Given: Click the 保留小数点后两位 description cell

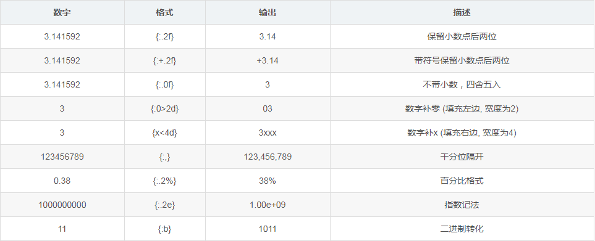Looking at the screenshot, I should point(462,37).
